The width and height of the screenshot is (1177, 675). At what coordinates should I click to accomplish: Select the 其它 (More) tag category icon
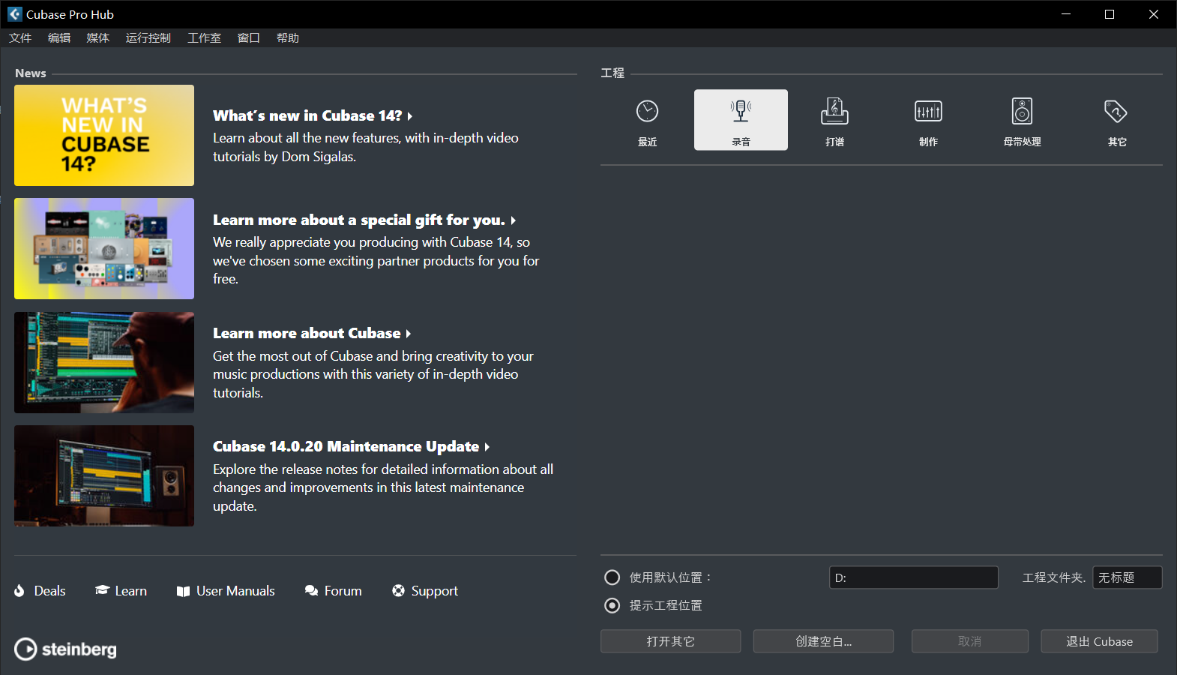pyautogui.click(x=1116, y=120)
